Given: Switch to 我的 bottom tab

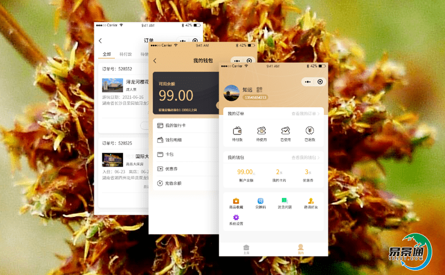Looking at the screenshot, I should point(301,249).
